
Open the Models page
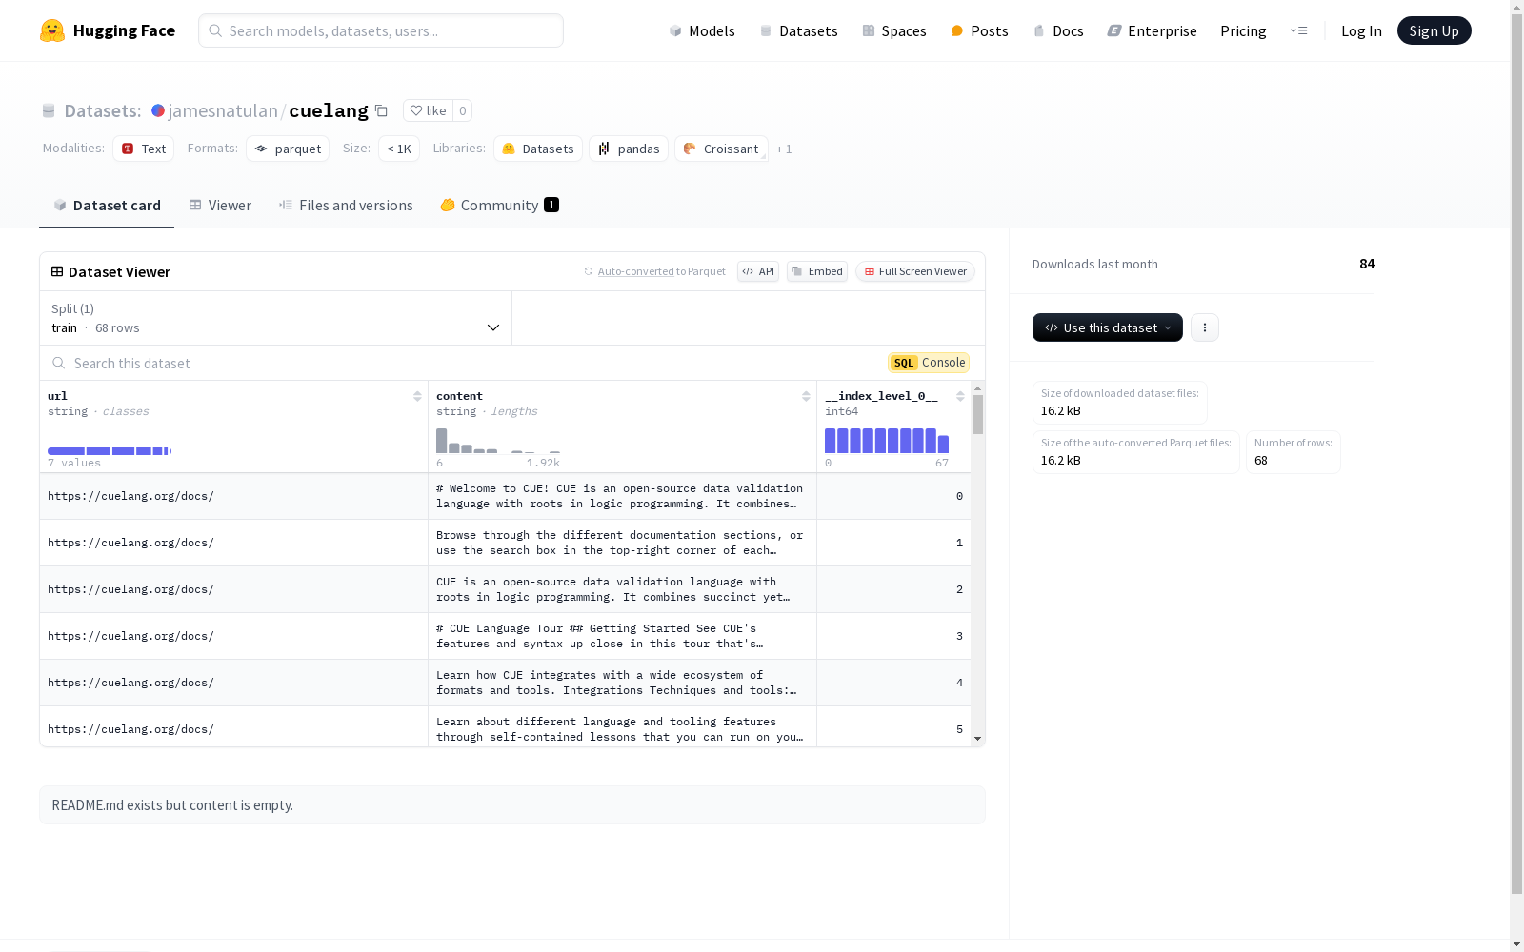(x=702, y=30)
